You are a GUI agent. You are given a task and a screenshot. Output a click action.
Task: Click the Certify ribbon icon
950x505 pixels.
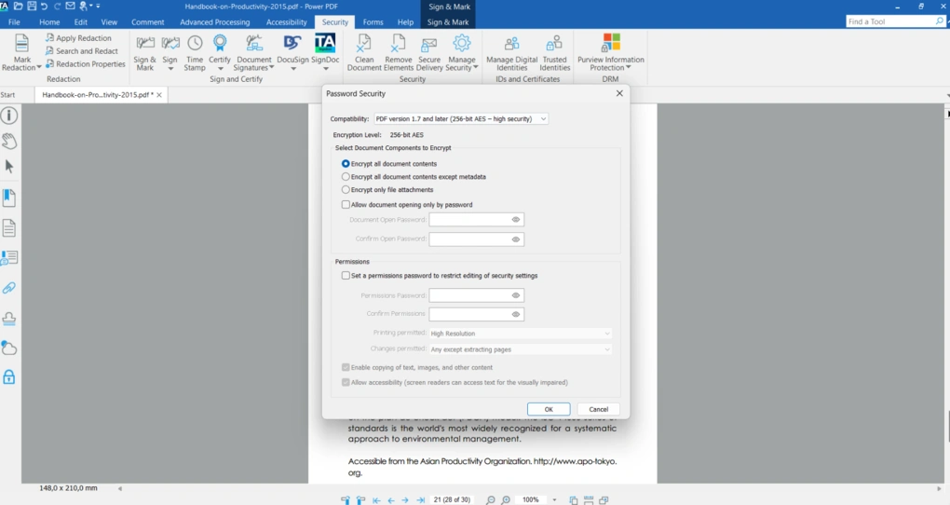click(219, 44)
